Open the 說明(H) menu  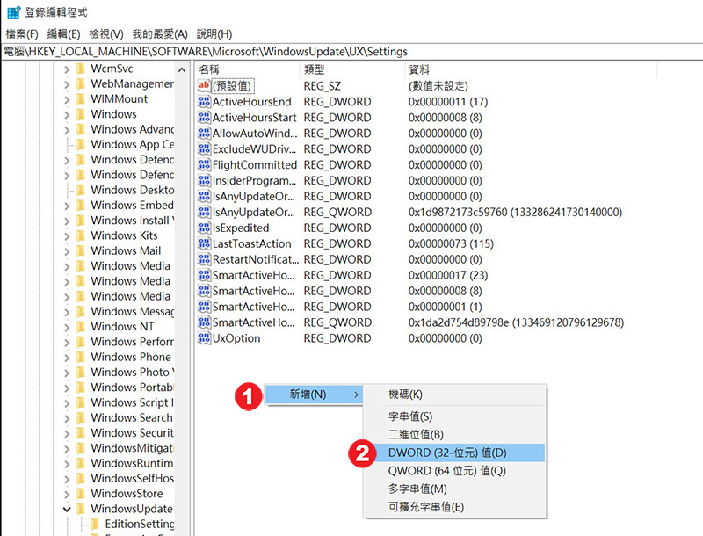click(214, 34)
